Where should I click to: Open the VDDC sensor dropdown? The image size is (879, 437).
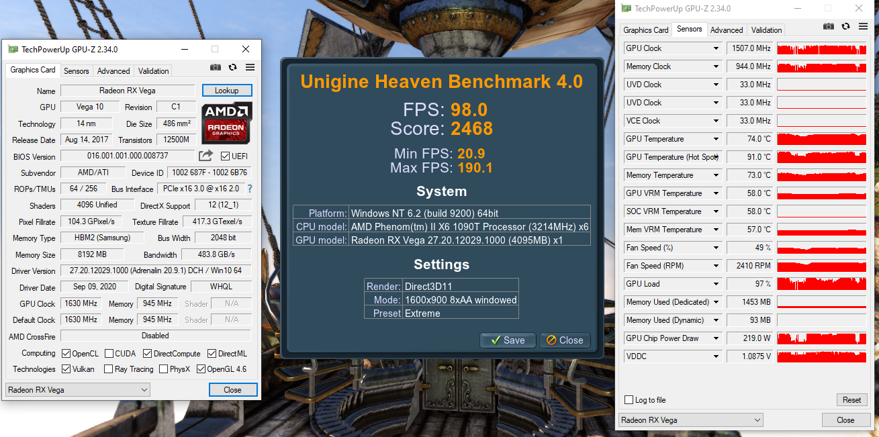(x=716, y=356)
